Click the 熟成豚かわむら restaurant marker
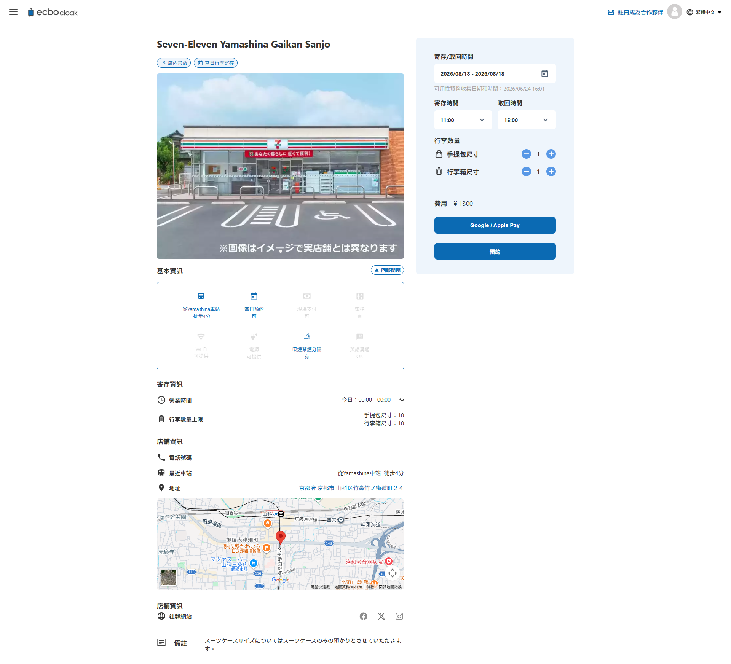Screen dimensions: 731x664 267,548
